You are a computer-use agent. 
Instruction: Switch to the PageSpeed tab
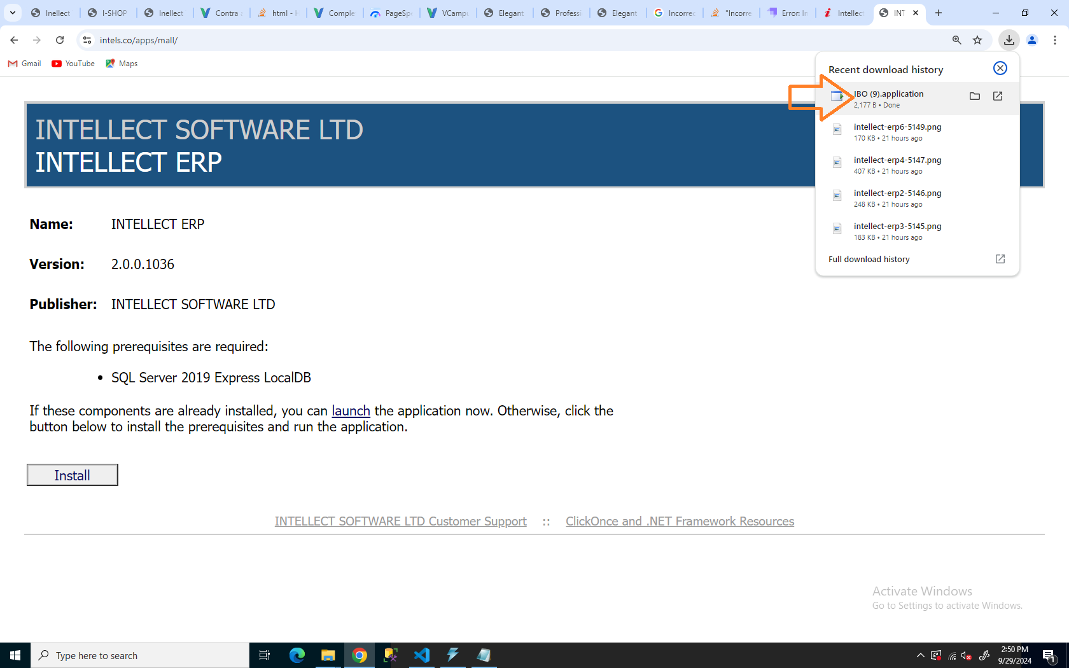tap(391, 13)
